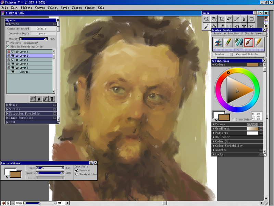
Task: Hide Layer 4 with its eye icon
Action: 13,64
